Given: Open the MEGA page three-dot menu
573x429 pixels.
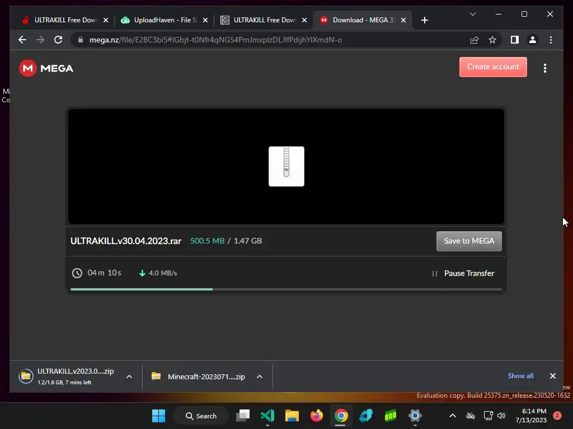Looking at the screenshot, I should (545, 68).
